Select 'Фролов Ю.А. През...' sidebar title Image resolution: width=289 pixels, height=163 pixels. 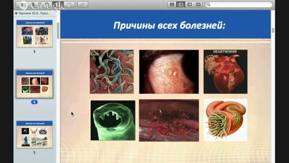pos(35,13)
